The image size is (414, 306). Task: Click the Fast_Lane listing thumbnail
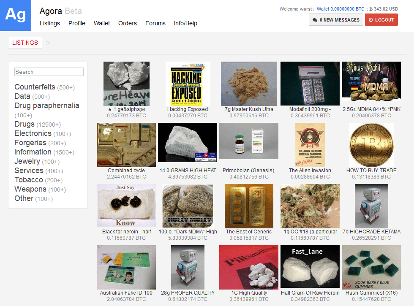coord(310,267)
